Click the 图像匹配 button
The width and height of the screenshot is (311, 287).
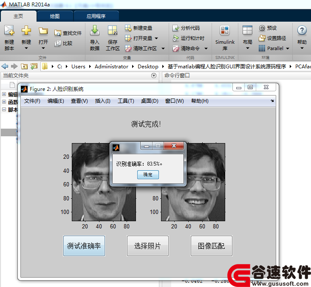tap(212, 246)
